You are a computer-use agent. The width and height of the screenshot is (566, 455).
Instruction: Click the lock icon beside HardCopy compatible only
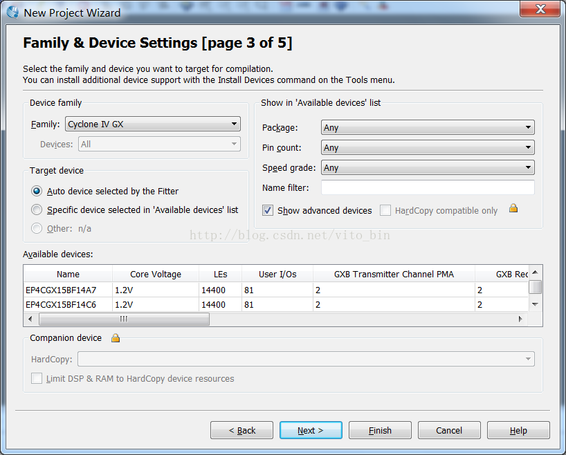coord(513,208)
